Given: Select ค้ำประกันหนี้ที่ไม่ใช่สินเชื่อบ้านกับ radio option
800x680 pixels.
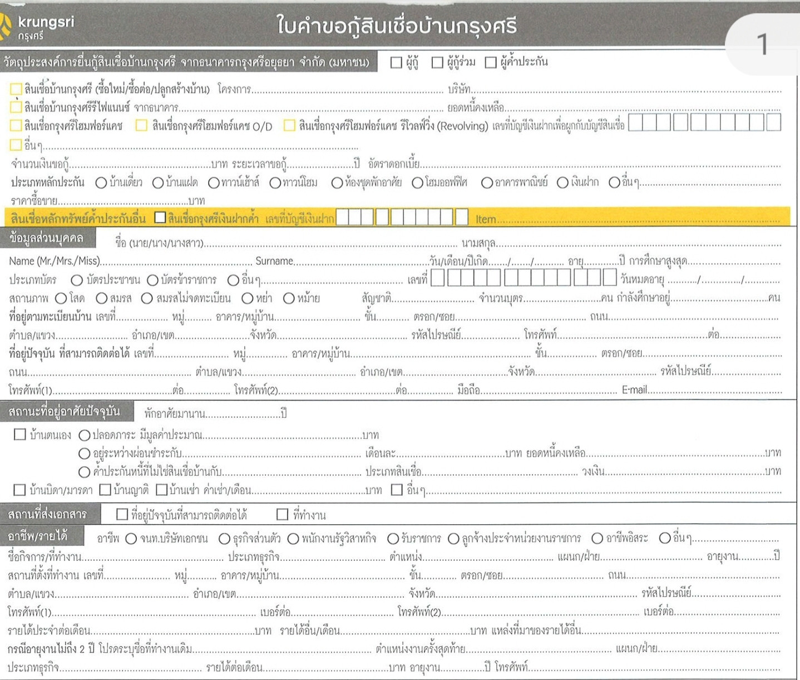Looking at the screenshot, I should pos(85,472).
